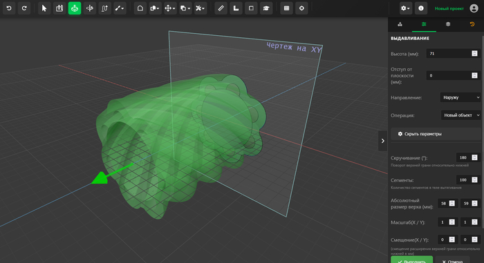Open the Направление dropdown
This screenshot has width=484, height=263.
[x=461, y=97]
